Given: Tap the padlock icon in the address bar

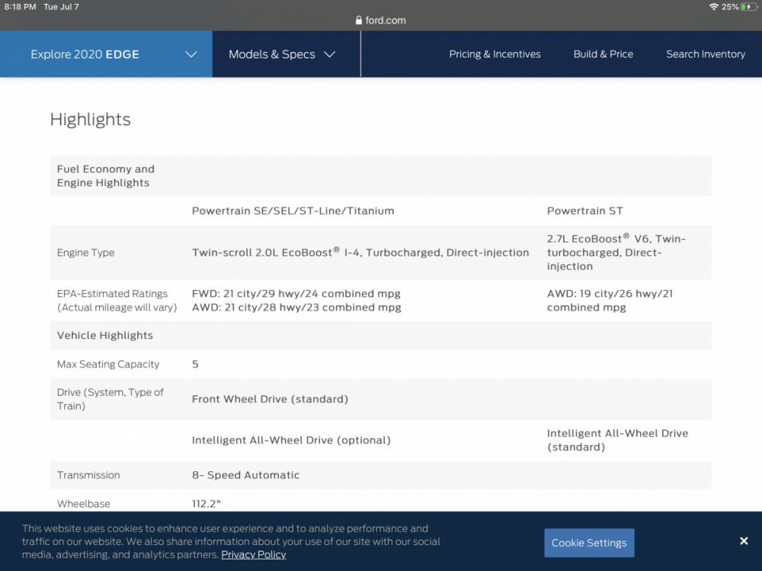Looking at the screenshot, I should [x=359, y=21].
